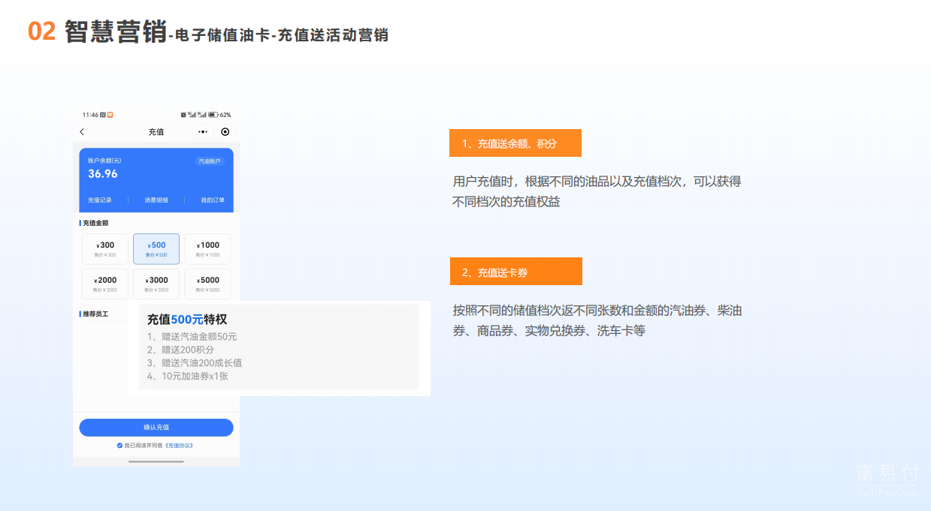931x511 pixels.
Task: Open the three-dots mini program menu
Action: click(x=203, y=132)
